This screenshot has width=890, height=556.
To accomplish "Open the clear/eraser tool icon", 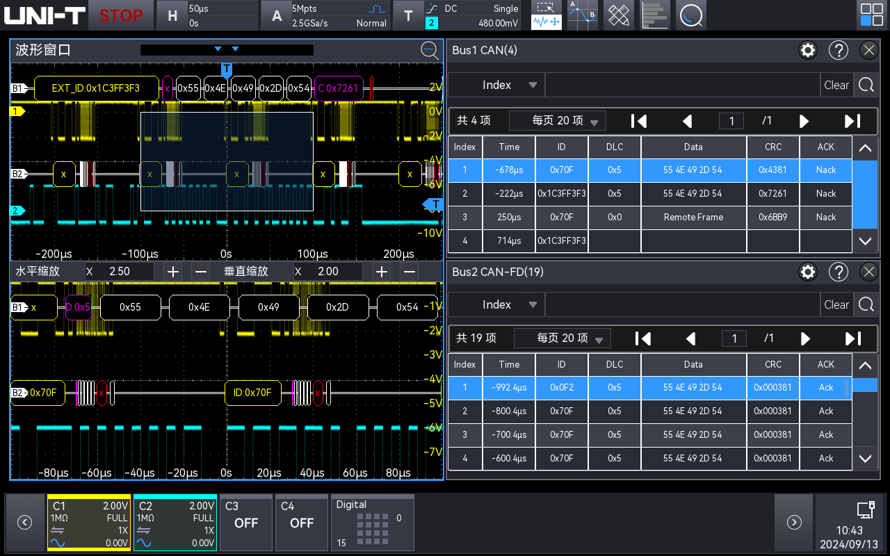I will point(618,15).
